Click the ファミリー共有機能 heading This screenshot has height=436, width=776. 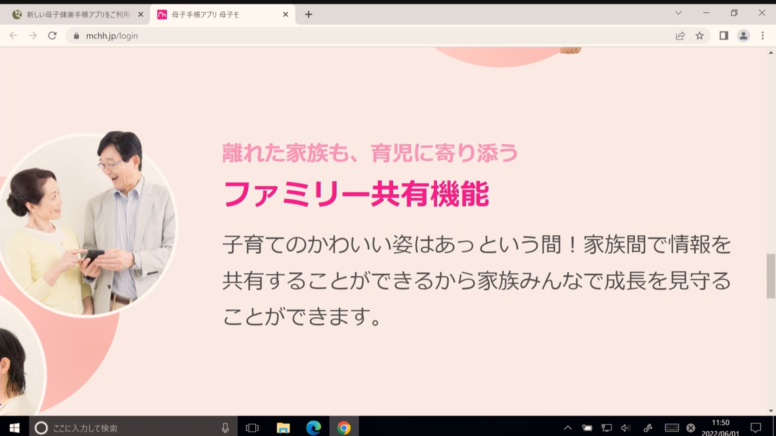point(356,194)
